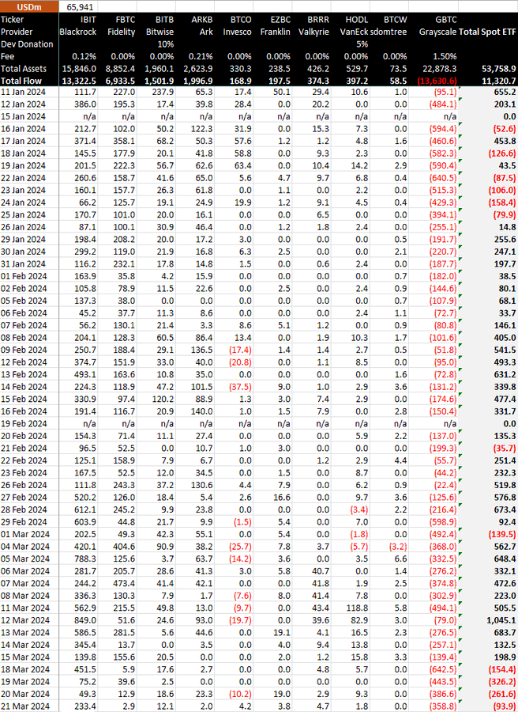Screen dimensions: 518x712
Task: Select the 673.4 total on 28 Feb
Action: pyautogui.click(x=505, y=509)
